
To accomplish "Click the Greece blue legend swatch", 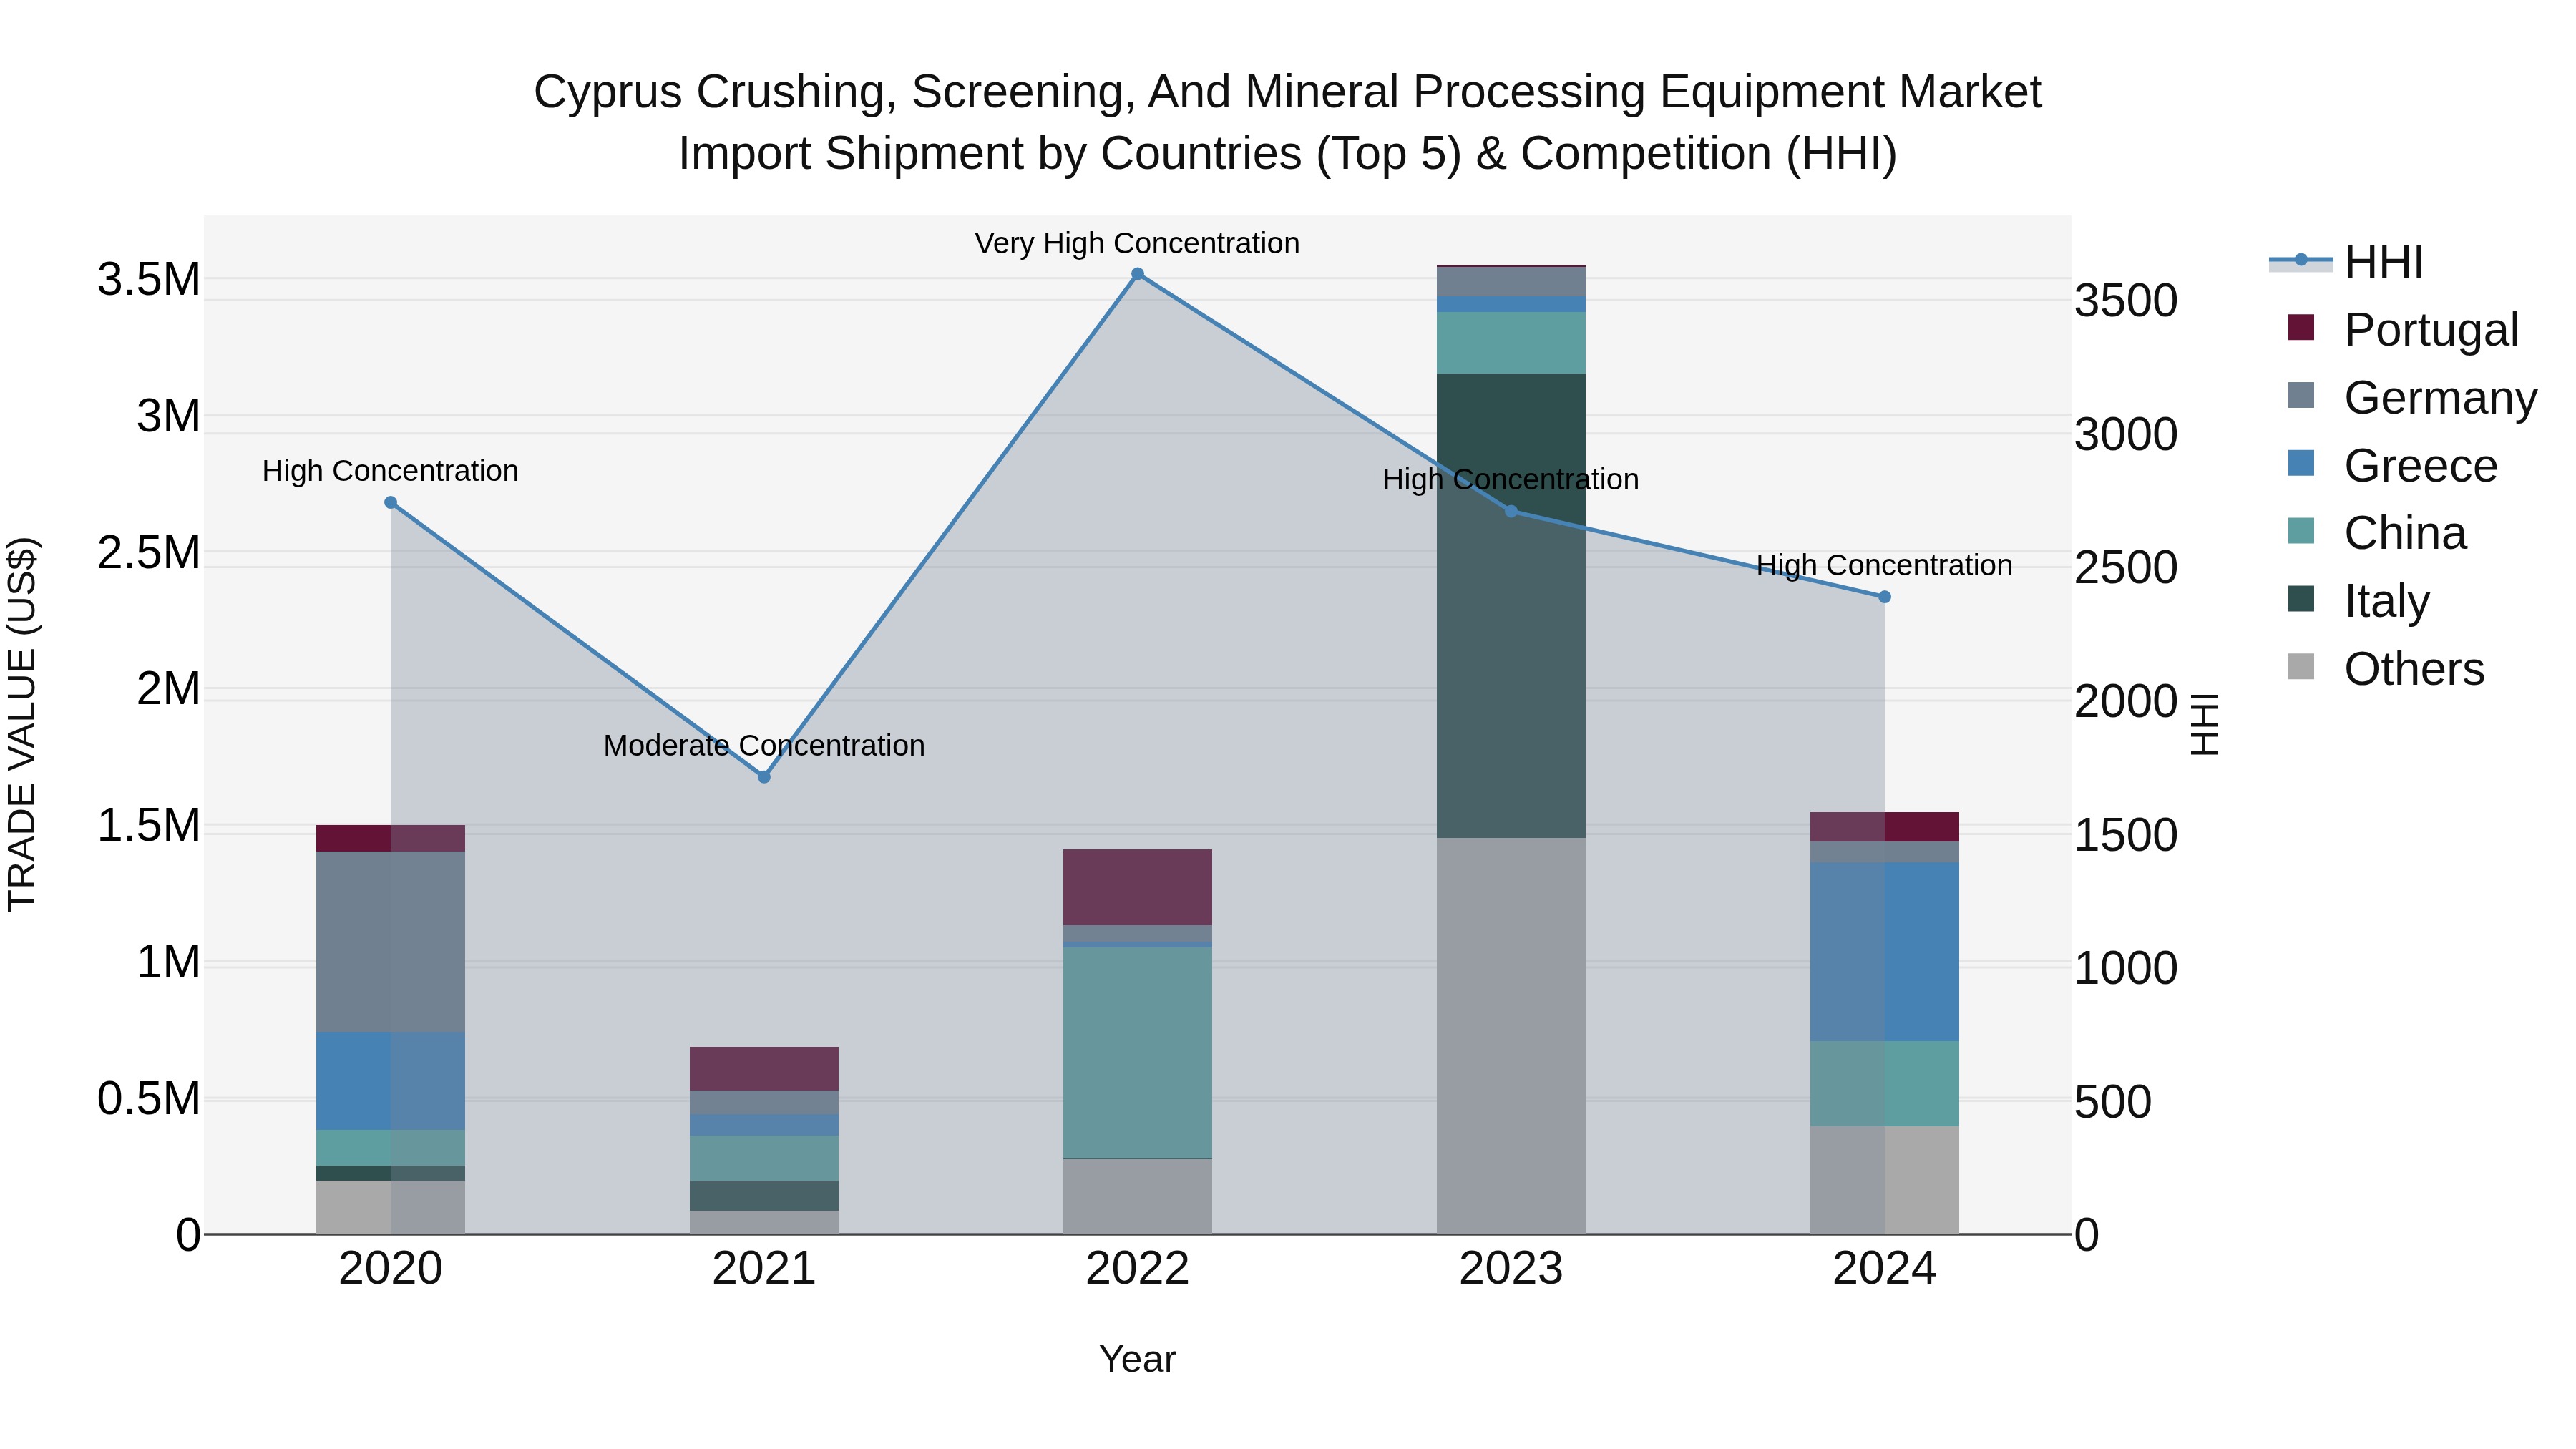I will 2301,463.
